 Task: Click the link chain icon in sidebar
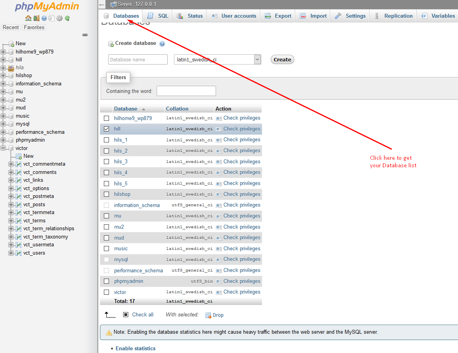click(85, 35)
